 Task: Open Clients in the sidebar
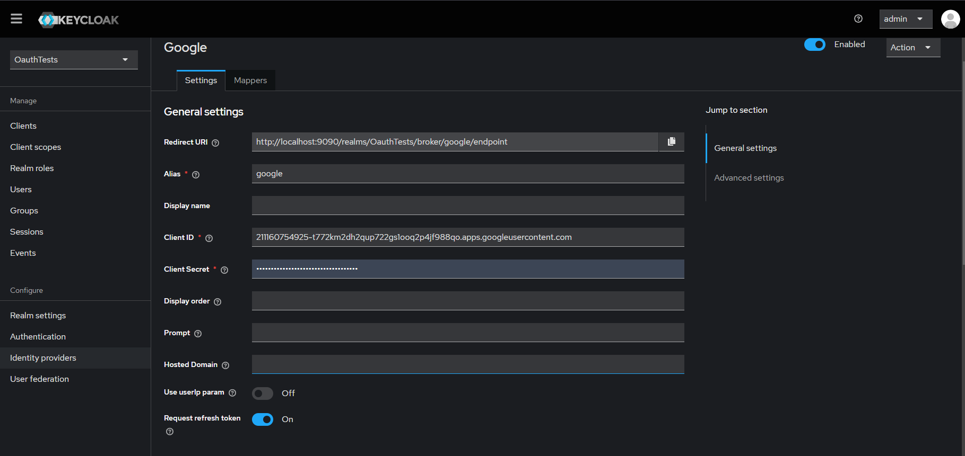point(75,126)
